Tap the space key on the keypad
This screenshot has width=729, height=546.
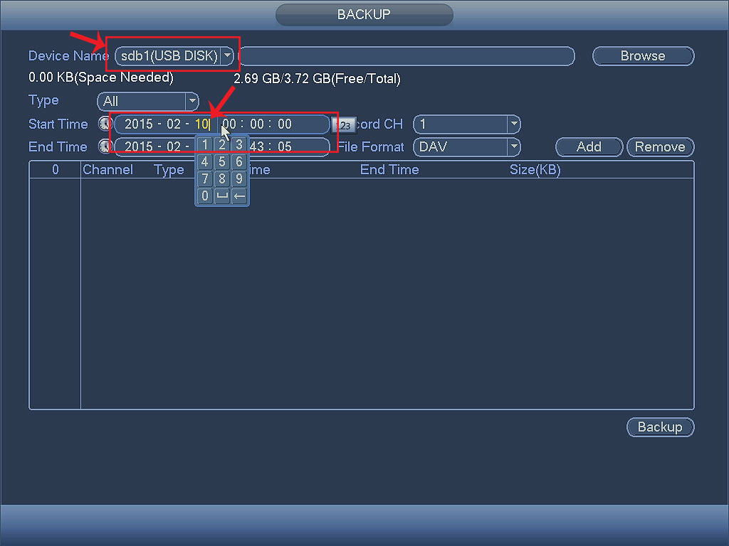click(x=222, y=196)
